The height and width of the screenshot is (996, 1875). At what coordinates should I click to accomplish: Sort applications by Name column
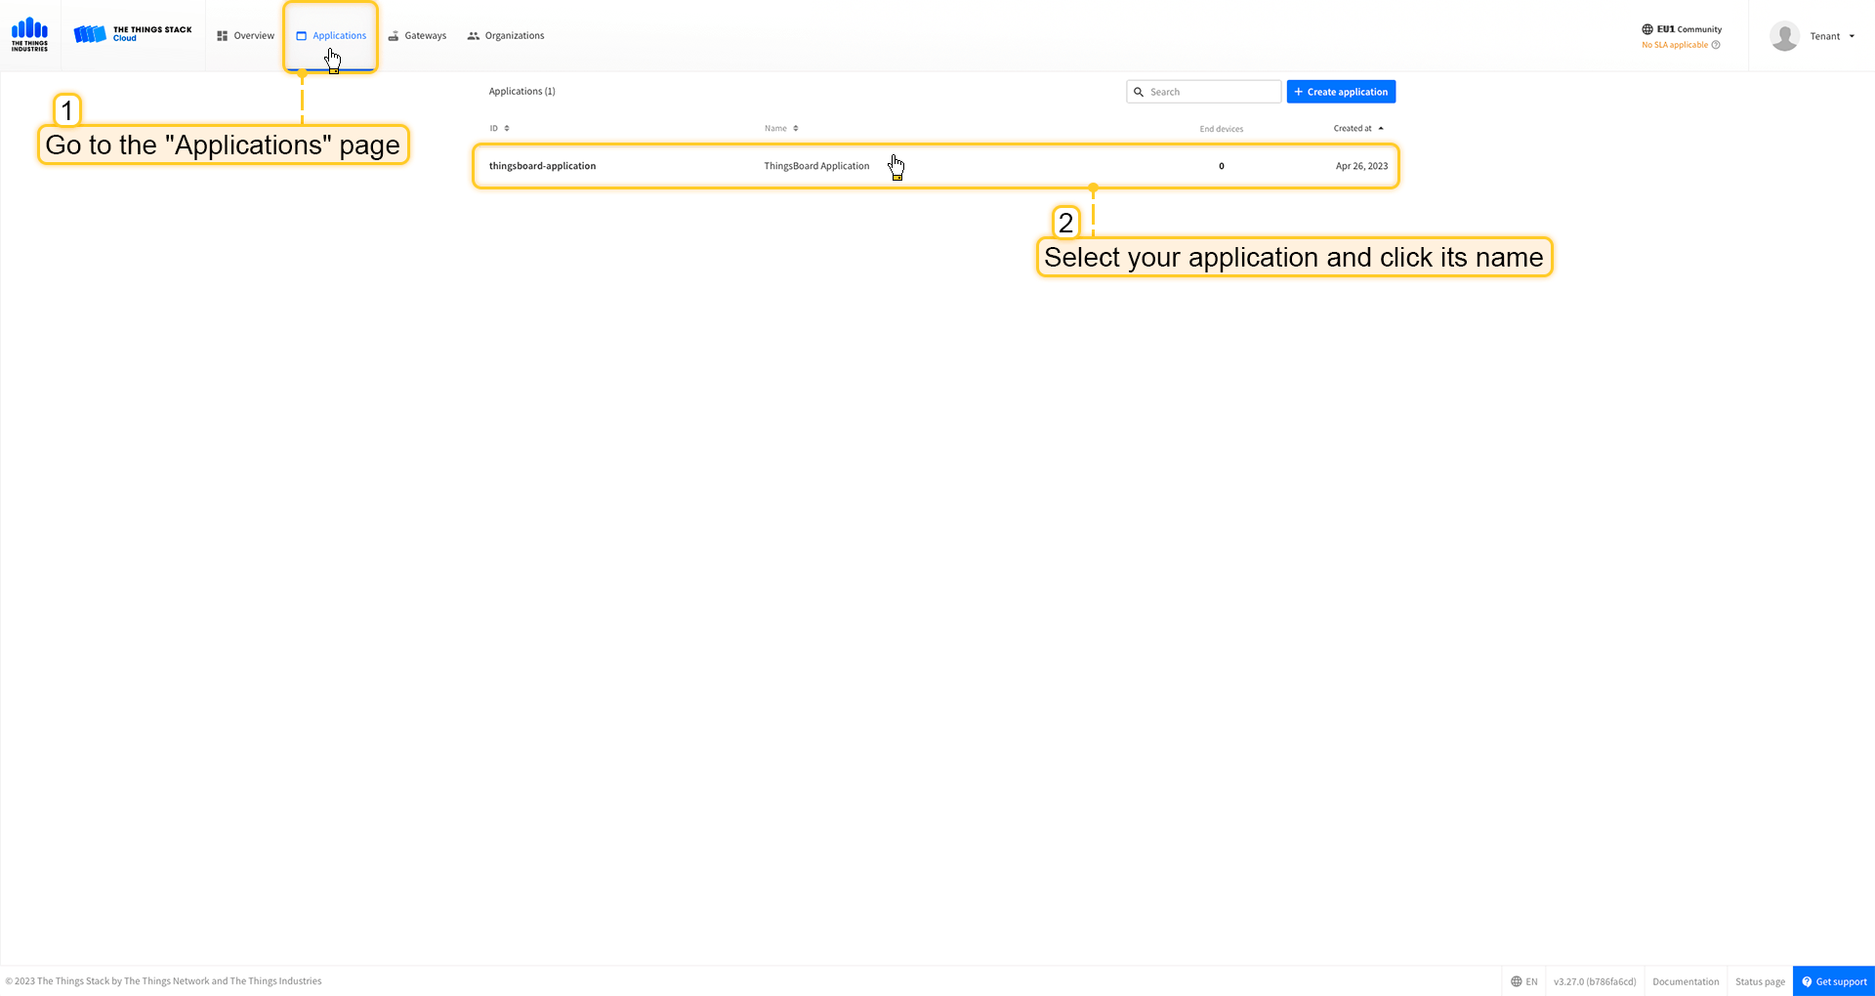pos(781,129)
